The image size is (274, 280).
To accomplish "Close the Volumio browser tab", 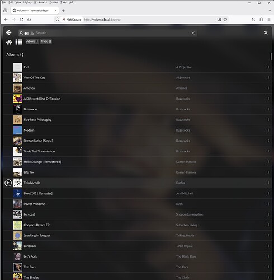I will coord(55,11).
